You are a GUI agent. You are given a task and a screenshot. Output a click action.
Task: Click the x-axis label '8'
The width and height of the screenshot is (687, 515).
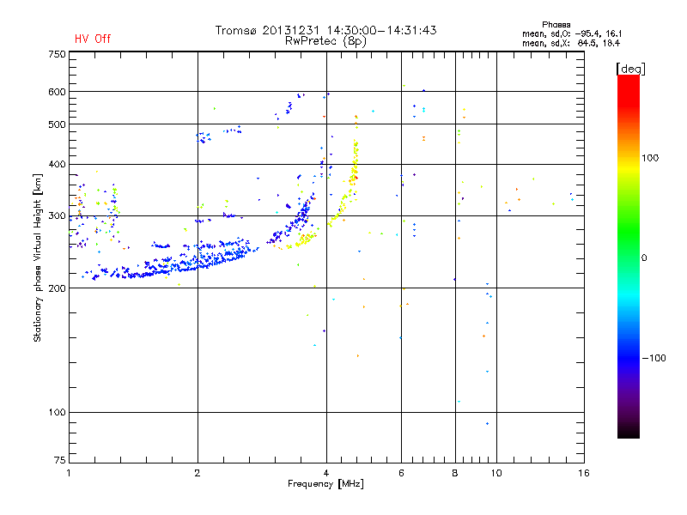[455, 473]
